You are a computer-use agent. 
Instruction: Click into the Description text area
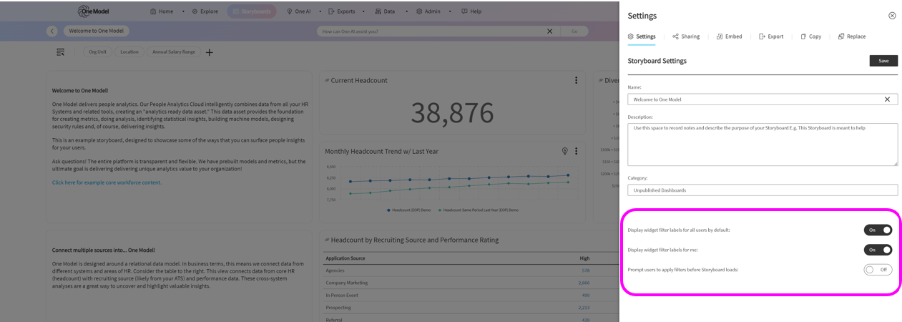[x=763, y=145]
